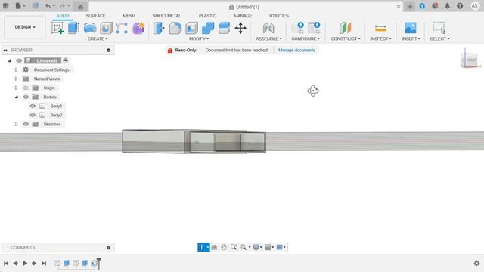The height and width of the screenshot is (272, 484).
Task: Open the CONSTRUCT dropdown menu
Action: [x=346, y=39]
